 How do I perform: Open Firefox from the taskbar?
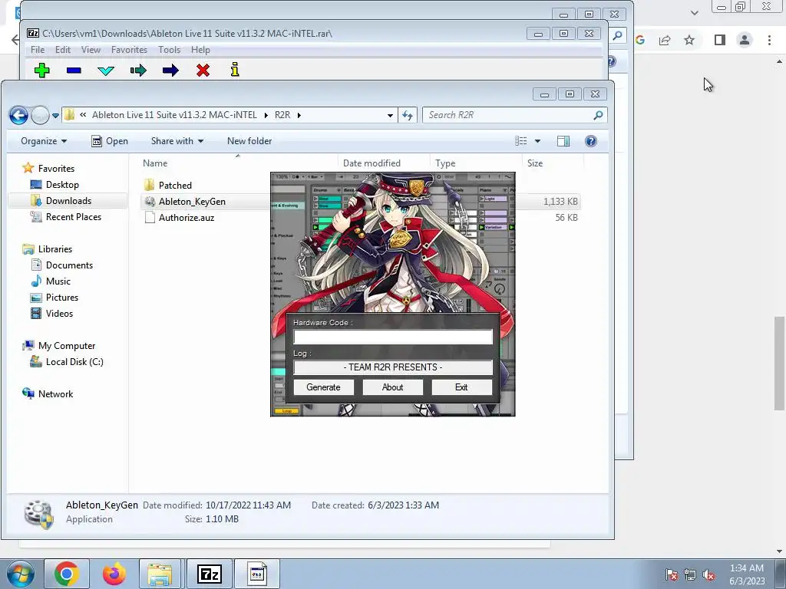coord(114,574)
